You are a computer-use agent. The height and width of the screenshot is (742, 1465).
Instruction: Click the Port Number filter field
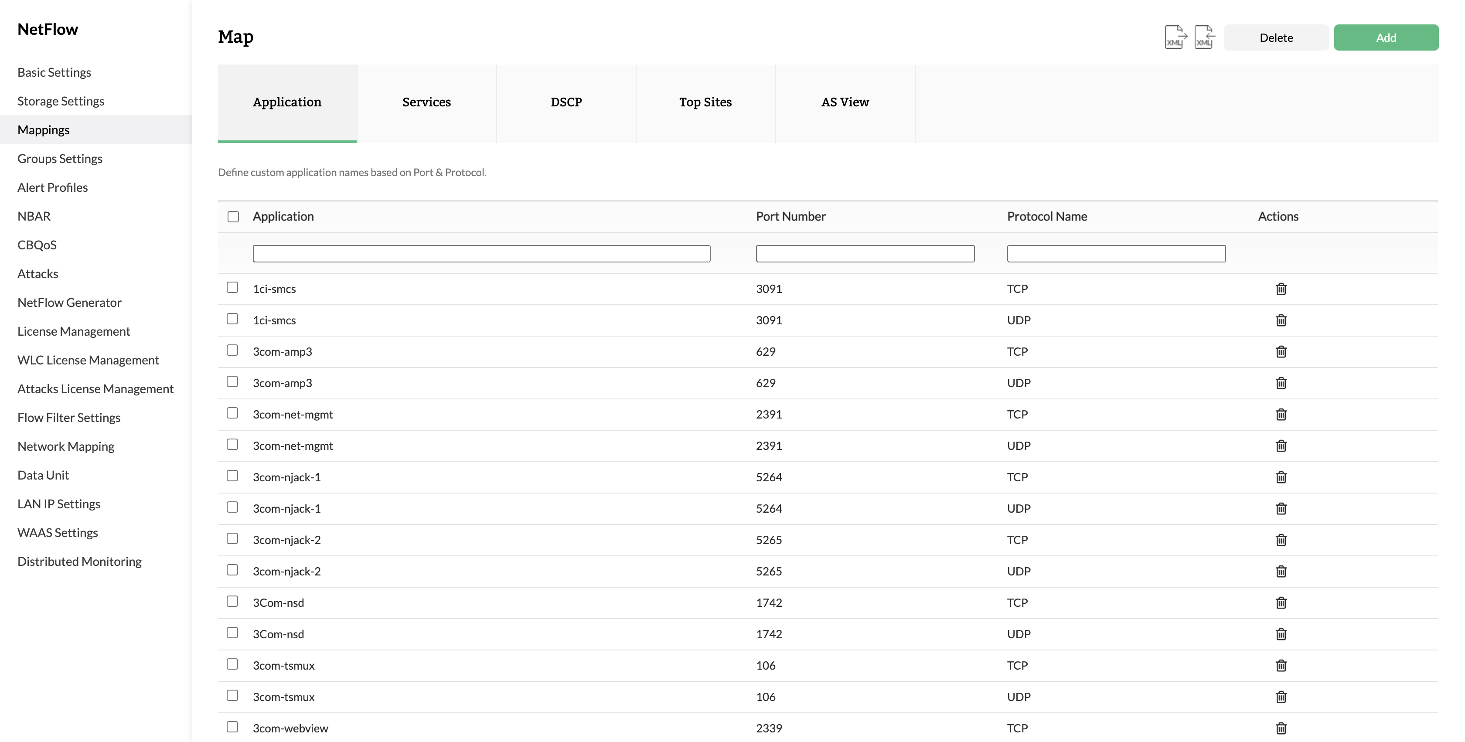tap(865, 254)
